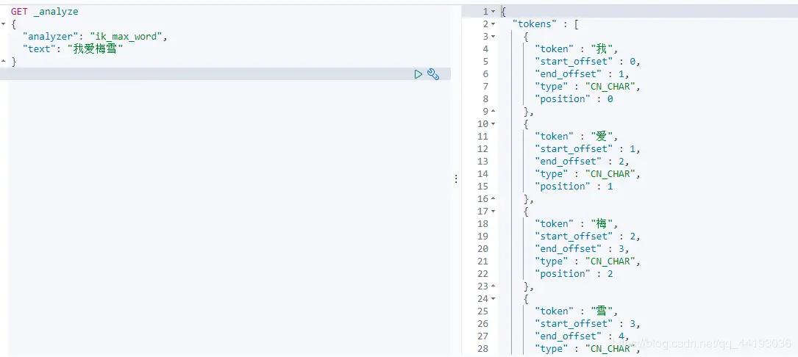798x357 pixels.
Task: Click line number 11 in response gutter
Action: 482,137
